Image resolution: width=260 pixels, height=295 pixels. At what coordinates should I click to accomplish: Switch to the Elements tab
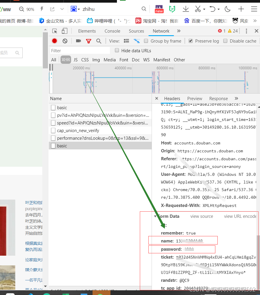(x=87, y=31)
